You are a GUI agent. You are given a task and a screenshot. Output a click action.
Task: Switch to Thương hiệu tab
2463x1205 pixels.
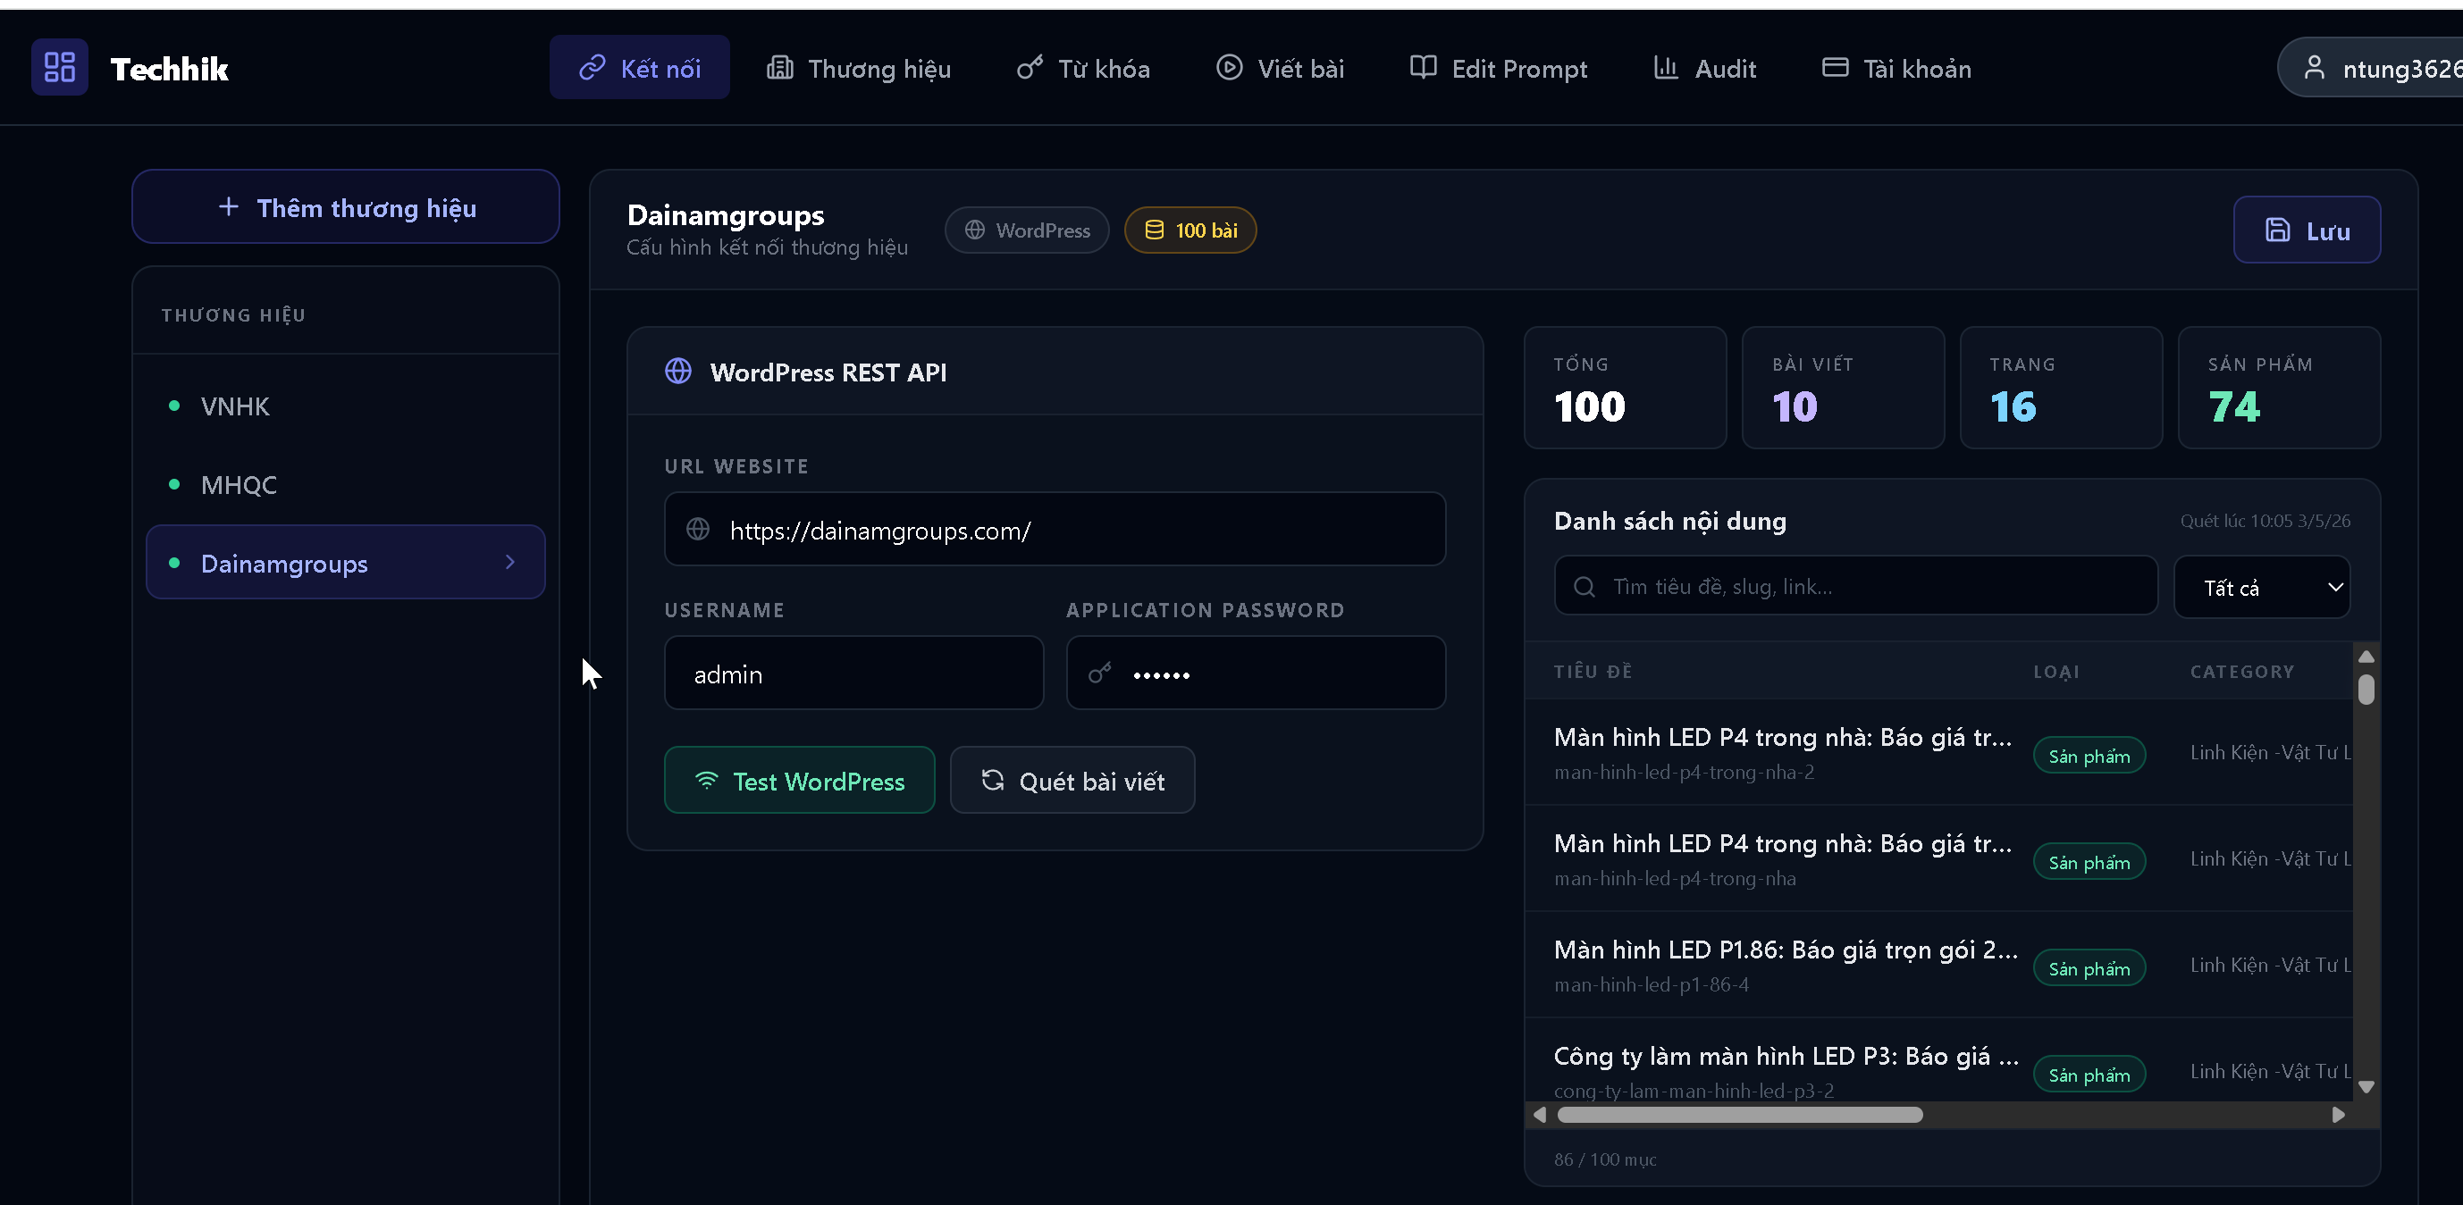pyautogui.click(x=859, y=68)
